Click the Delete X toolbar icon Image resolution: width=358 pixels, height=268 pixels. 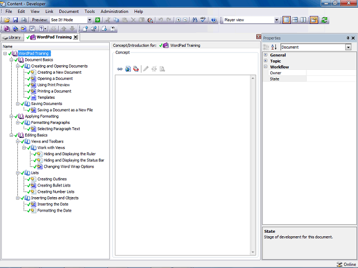[133, 20]
